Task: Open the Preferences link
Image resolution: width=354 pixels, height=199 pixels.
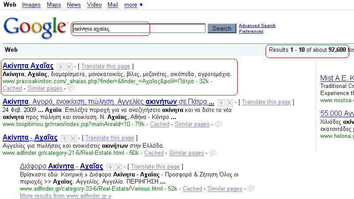Action: (251, 31)
